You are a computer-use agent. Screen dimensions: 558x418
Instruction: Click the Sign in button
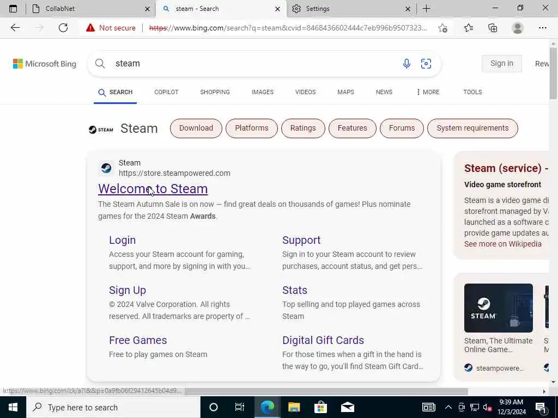(502, 64)
